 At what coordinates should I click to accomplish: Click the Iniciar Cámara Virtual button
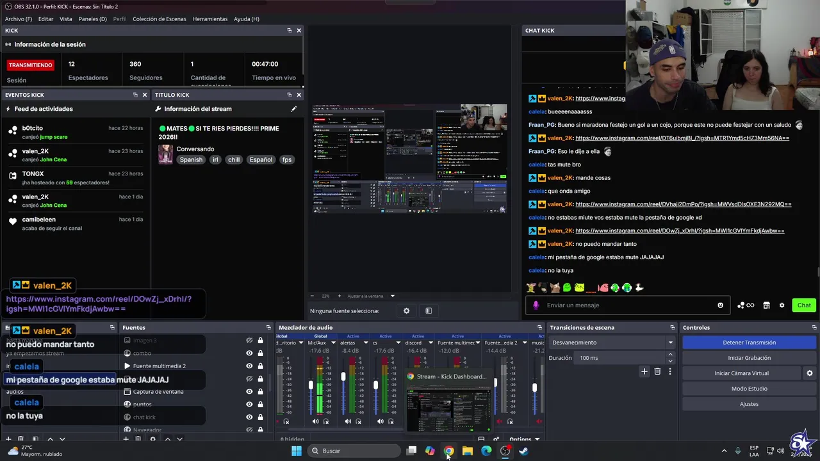(x=742, y=373)
